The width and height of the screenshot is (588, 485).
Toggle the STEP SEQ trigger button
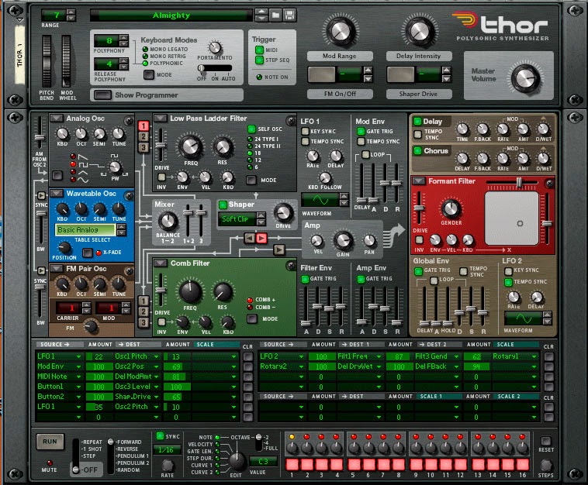click(259, 60)
